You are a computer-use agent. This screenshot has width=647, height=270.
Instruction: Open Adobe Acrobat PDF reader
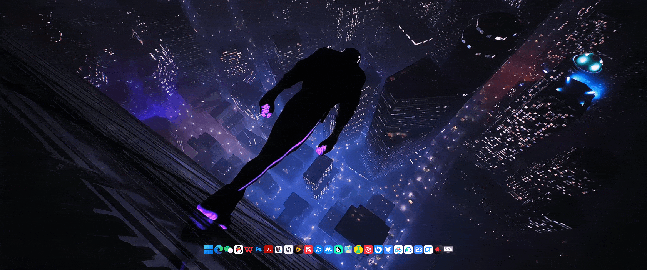click(x=269, y=250)
